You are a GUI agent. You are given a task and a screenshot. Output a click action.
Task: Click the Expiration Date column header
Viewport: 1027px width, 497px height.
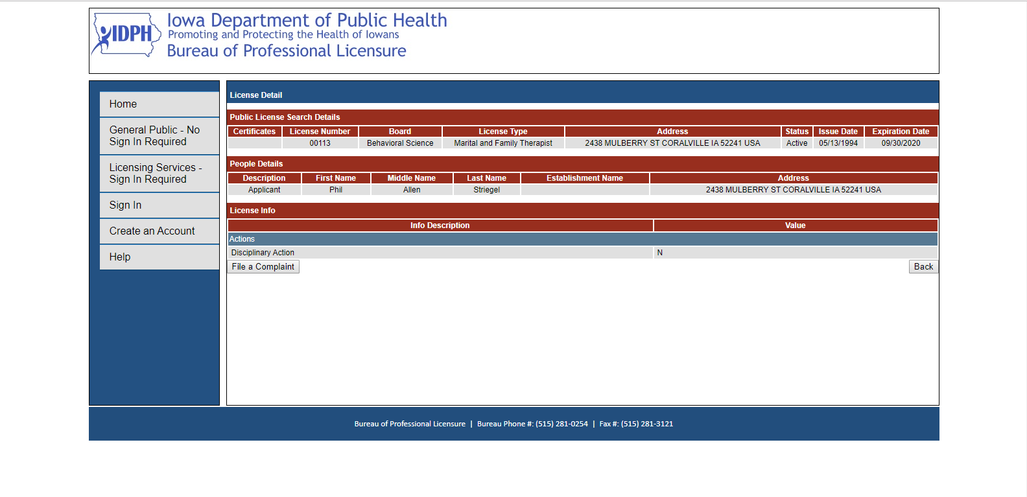click(900, 132)
